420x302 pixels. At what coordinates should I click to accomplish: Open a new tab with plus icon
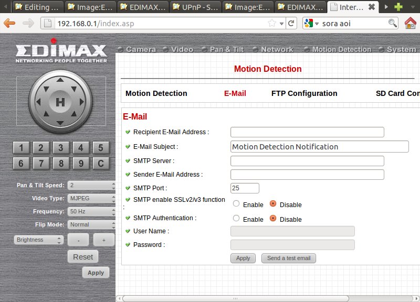point(399,7)
